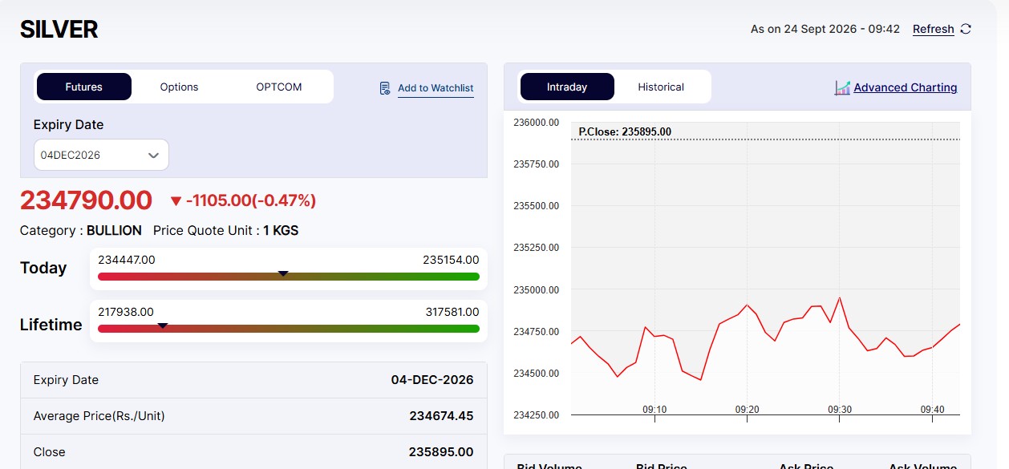The image size is (1009, 469).
Task: Click the Advanced Charting chart icon
Action: (x=842, y=87)
